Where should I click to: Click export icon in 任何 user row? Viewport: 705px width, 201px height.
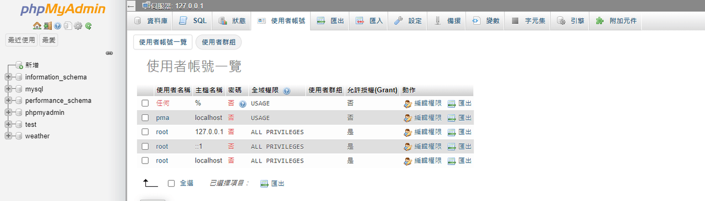(452, 103)
